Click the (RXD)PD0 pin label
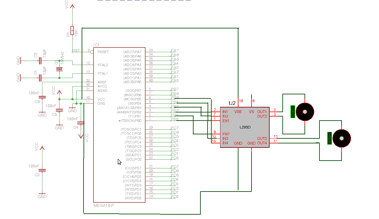This screenshot has width=379, height=219. point(133,198)
